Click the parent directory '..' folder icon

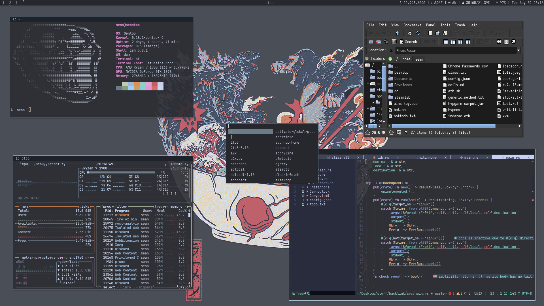click(x=391, y=66)
